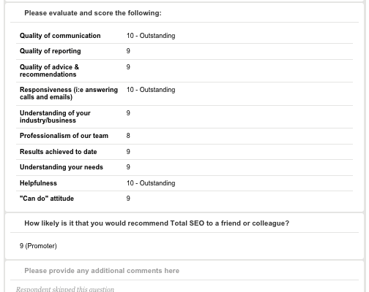Screen dimensions: 369x292
Task: Click the Responsiveness answering calls and emails label
Action: (x=69, y=93)
